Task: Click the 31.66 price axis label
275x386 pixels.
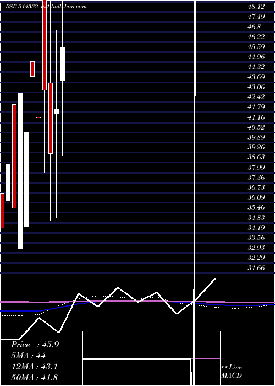Action: (256, 268)
